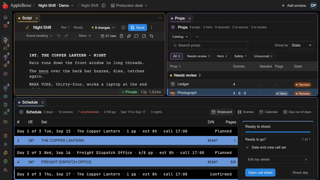Filter props by Unsourced 2
320x180 pixels.
click(x=263, y=56)
